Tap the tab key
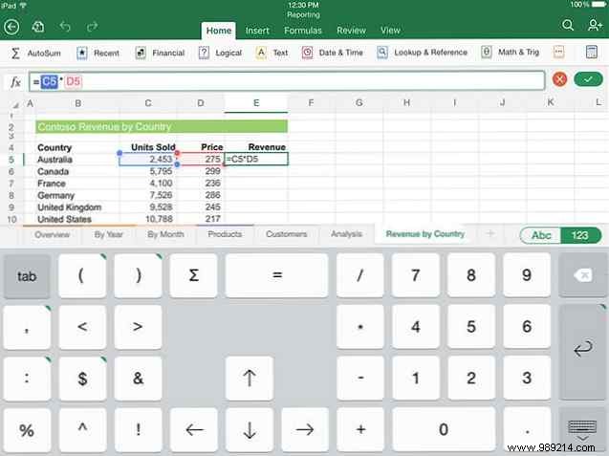This screenshot has width=609, height=456. [x=27, y=276]
